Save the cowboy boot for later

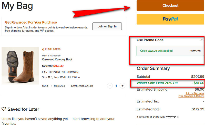tap(82, 86)
